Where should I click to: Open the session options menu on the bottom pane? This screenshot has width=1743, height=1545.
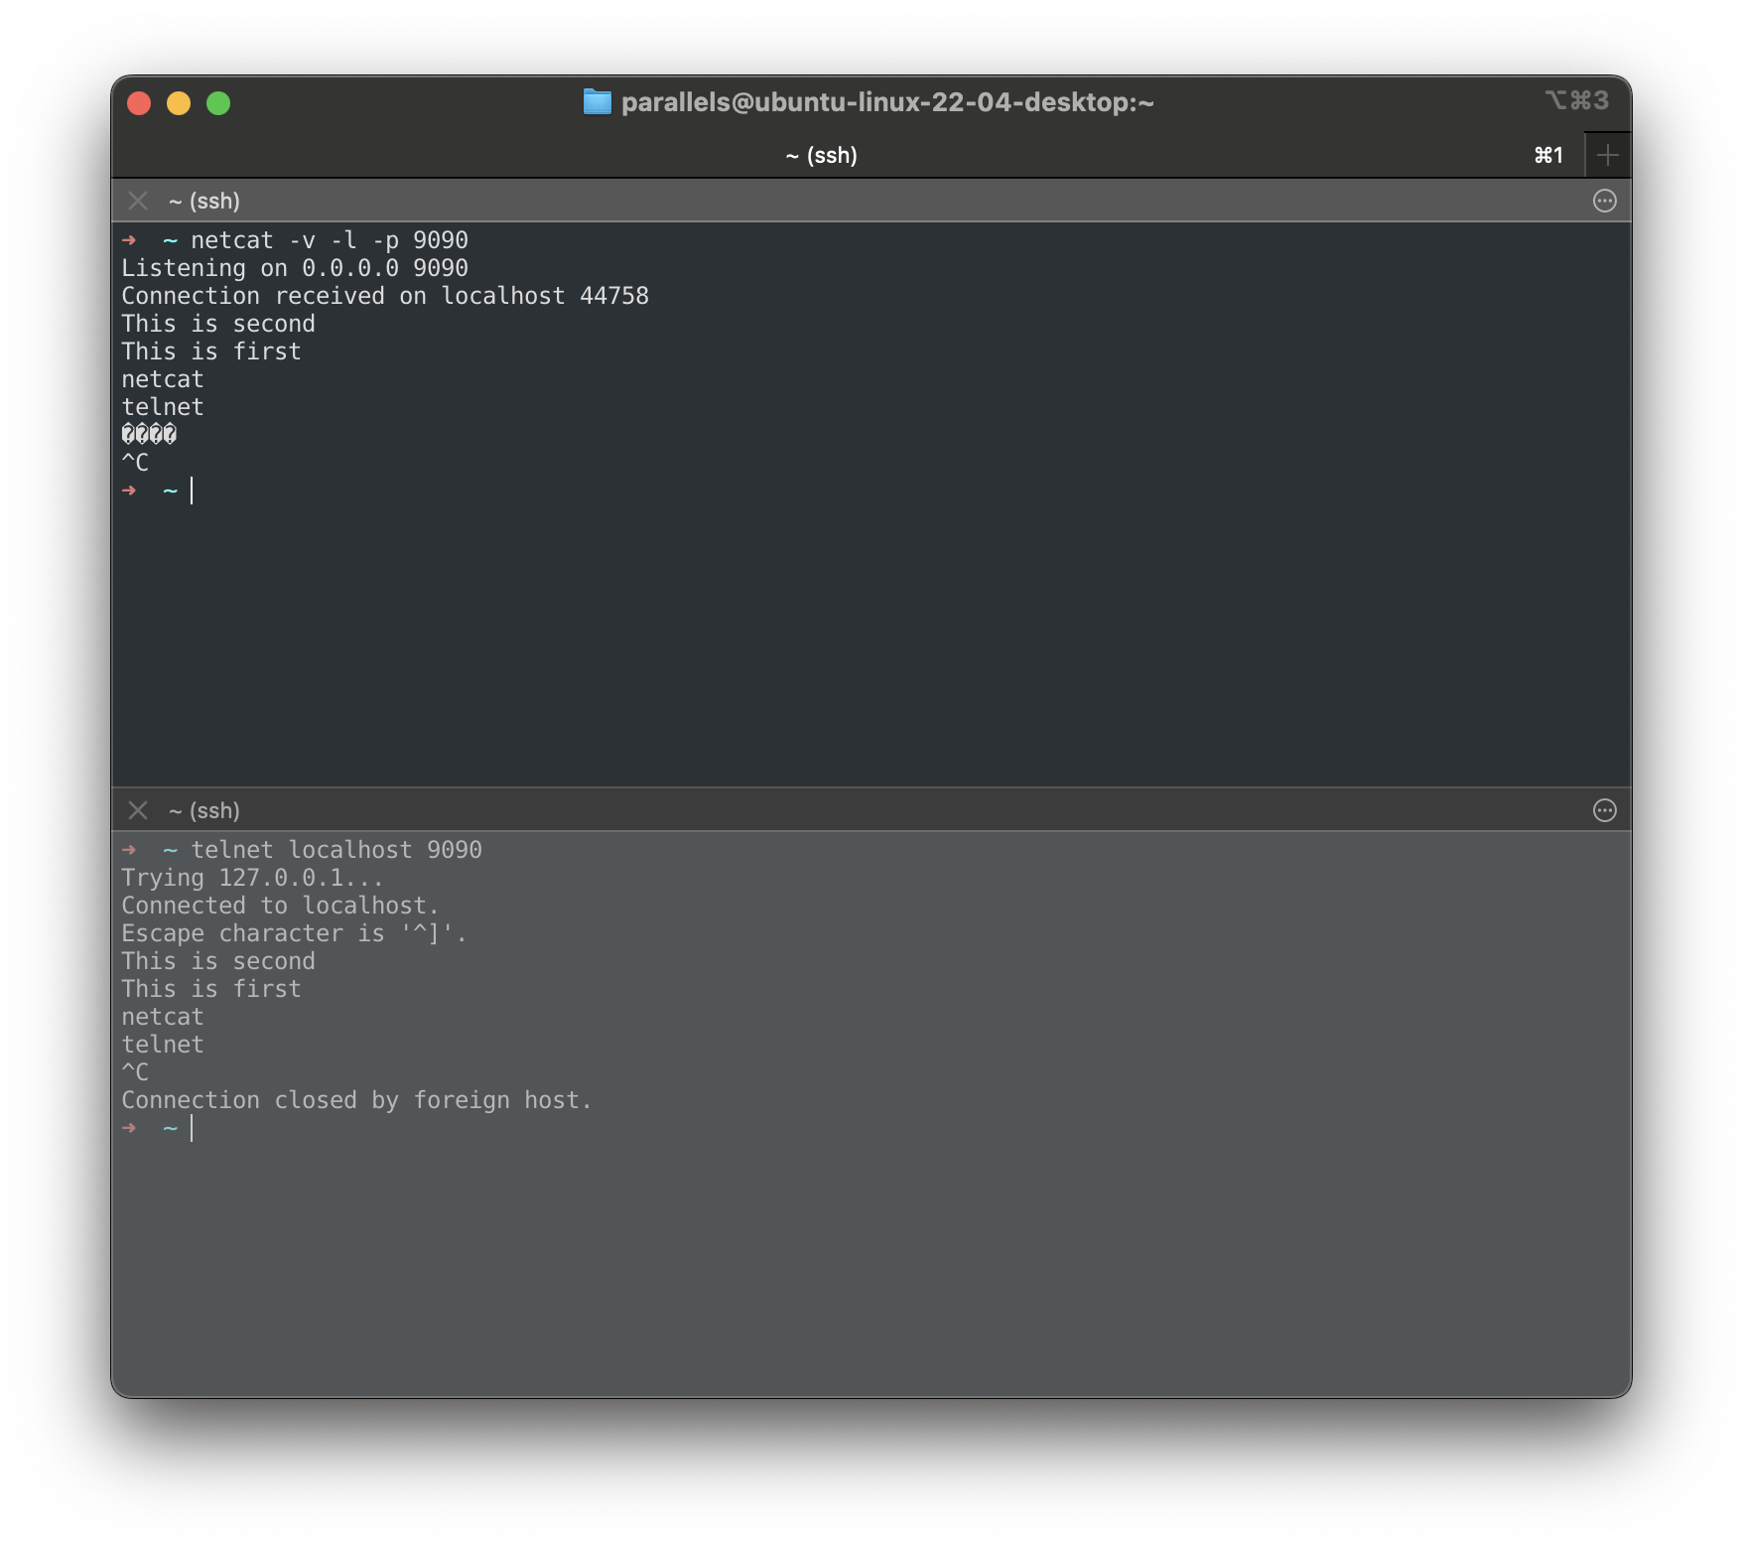[1606, 809]
